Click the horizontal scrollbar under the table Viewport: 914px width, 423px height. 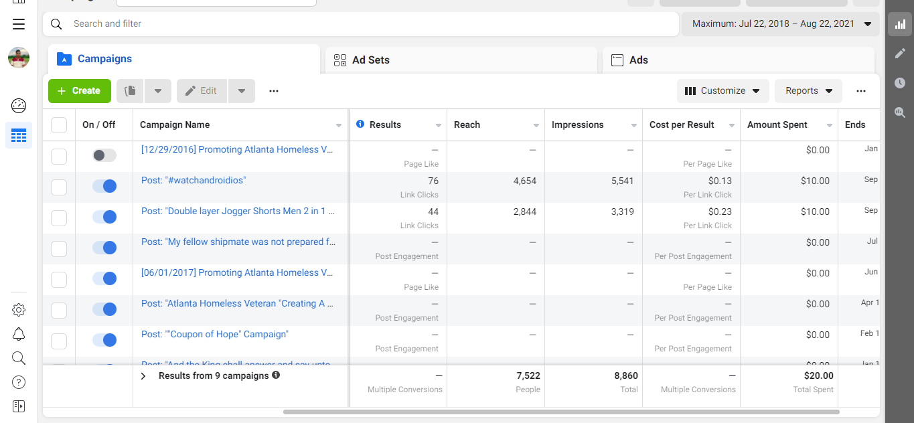click(x=561, y=412)
